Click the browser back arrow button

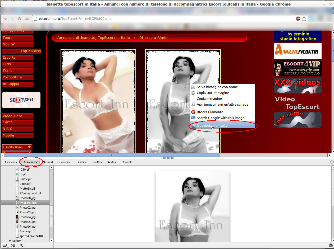[5, 18]
